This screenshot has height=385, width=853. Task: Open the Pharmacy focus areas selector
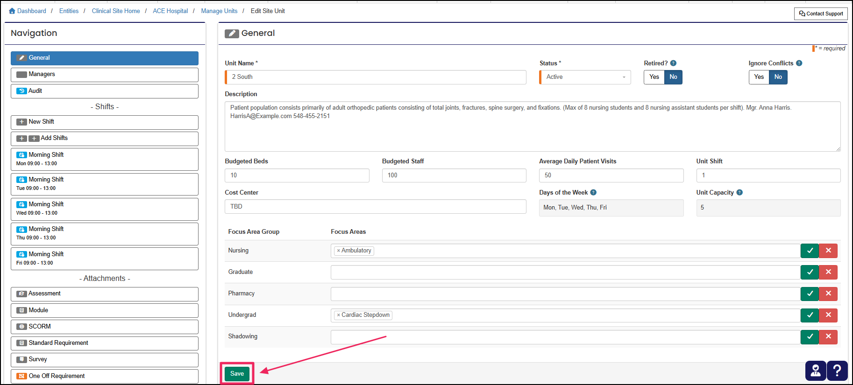[x=565, y=294]
